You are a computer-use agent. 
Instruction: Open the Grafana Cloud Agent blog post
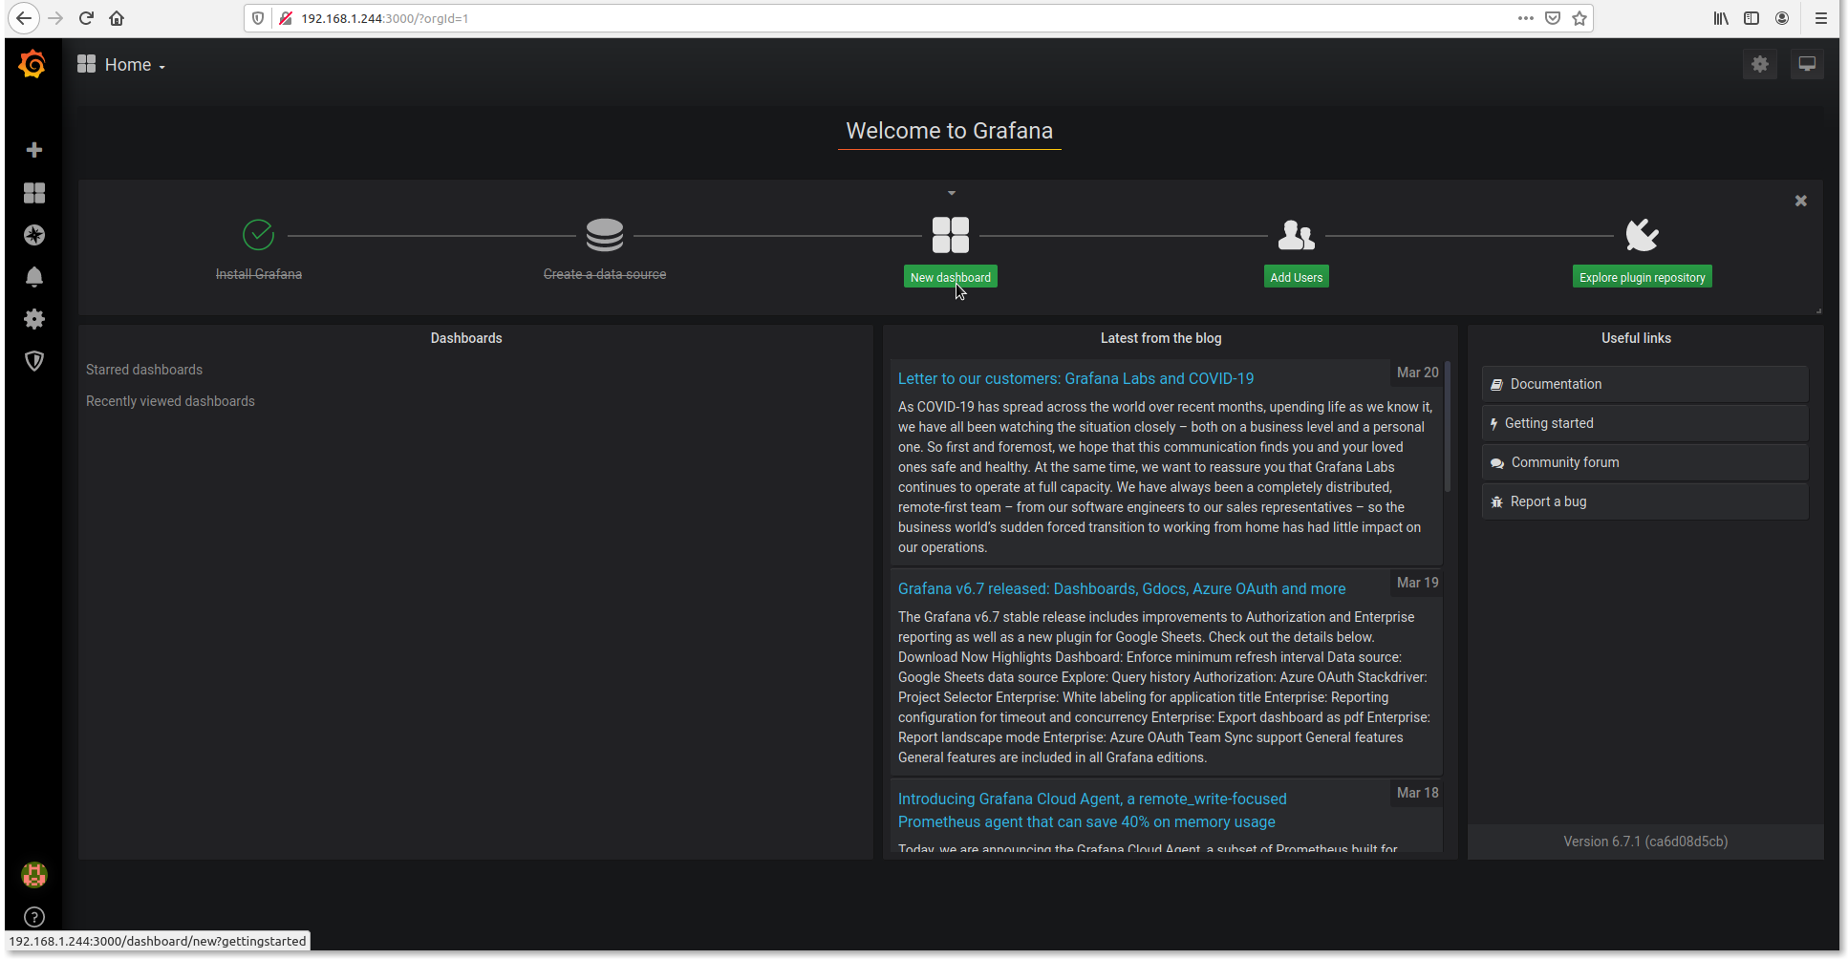[1092, 810]
